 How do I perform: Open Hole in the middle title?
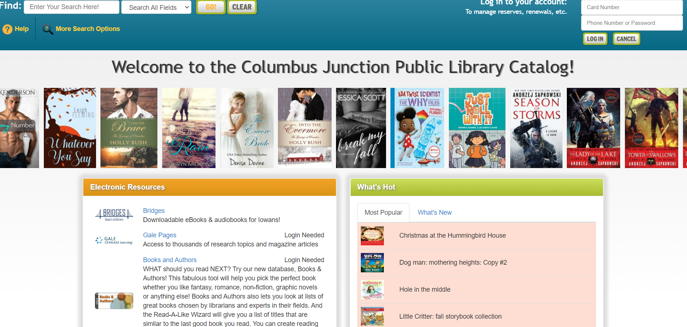pos(425,289)
